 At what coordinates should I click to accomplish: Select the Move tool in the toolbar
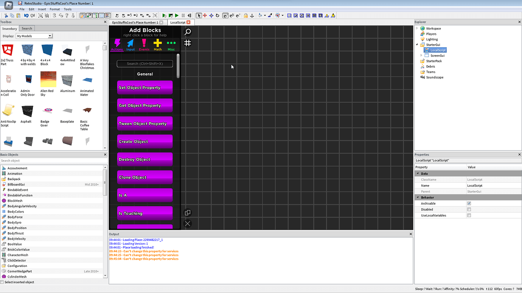[x=205, y=15]
